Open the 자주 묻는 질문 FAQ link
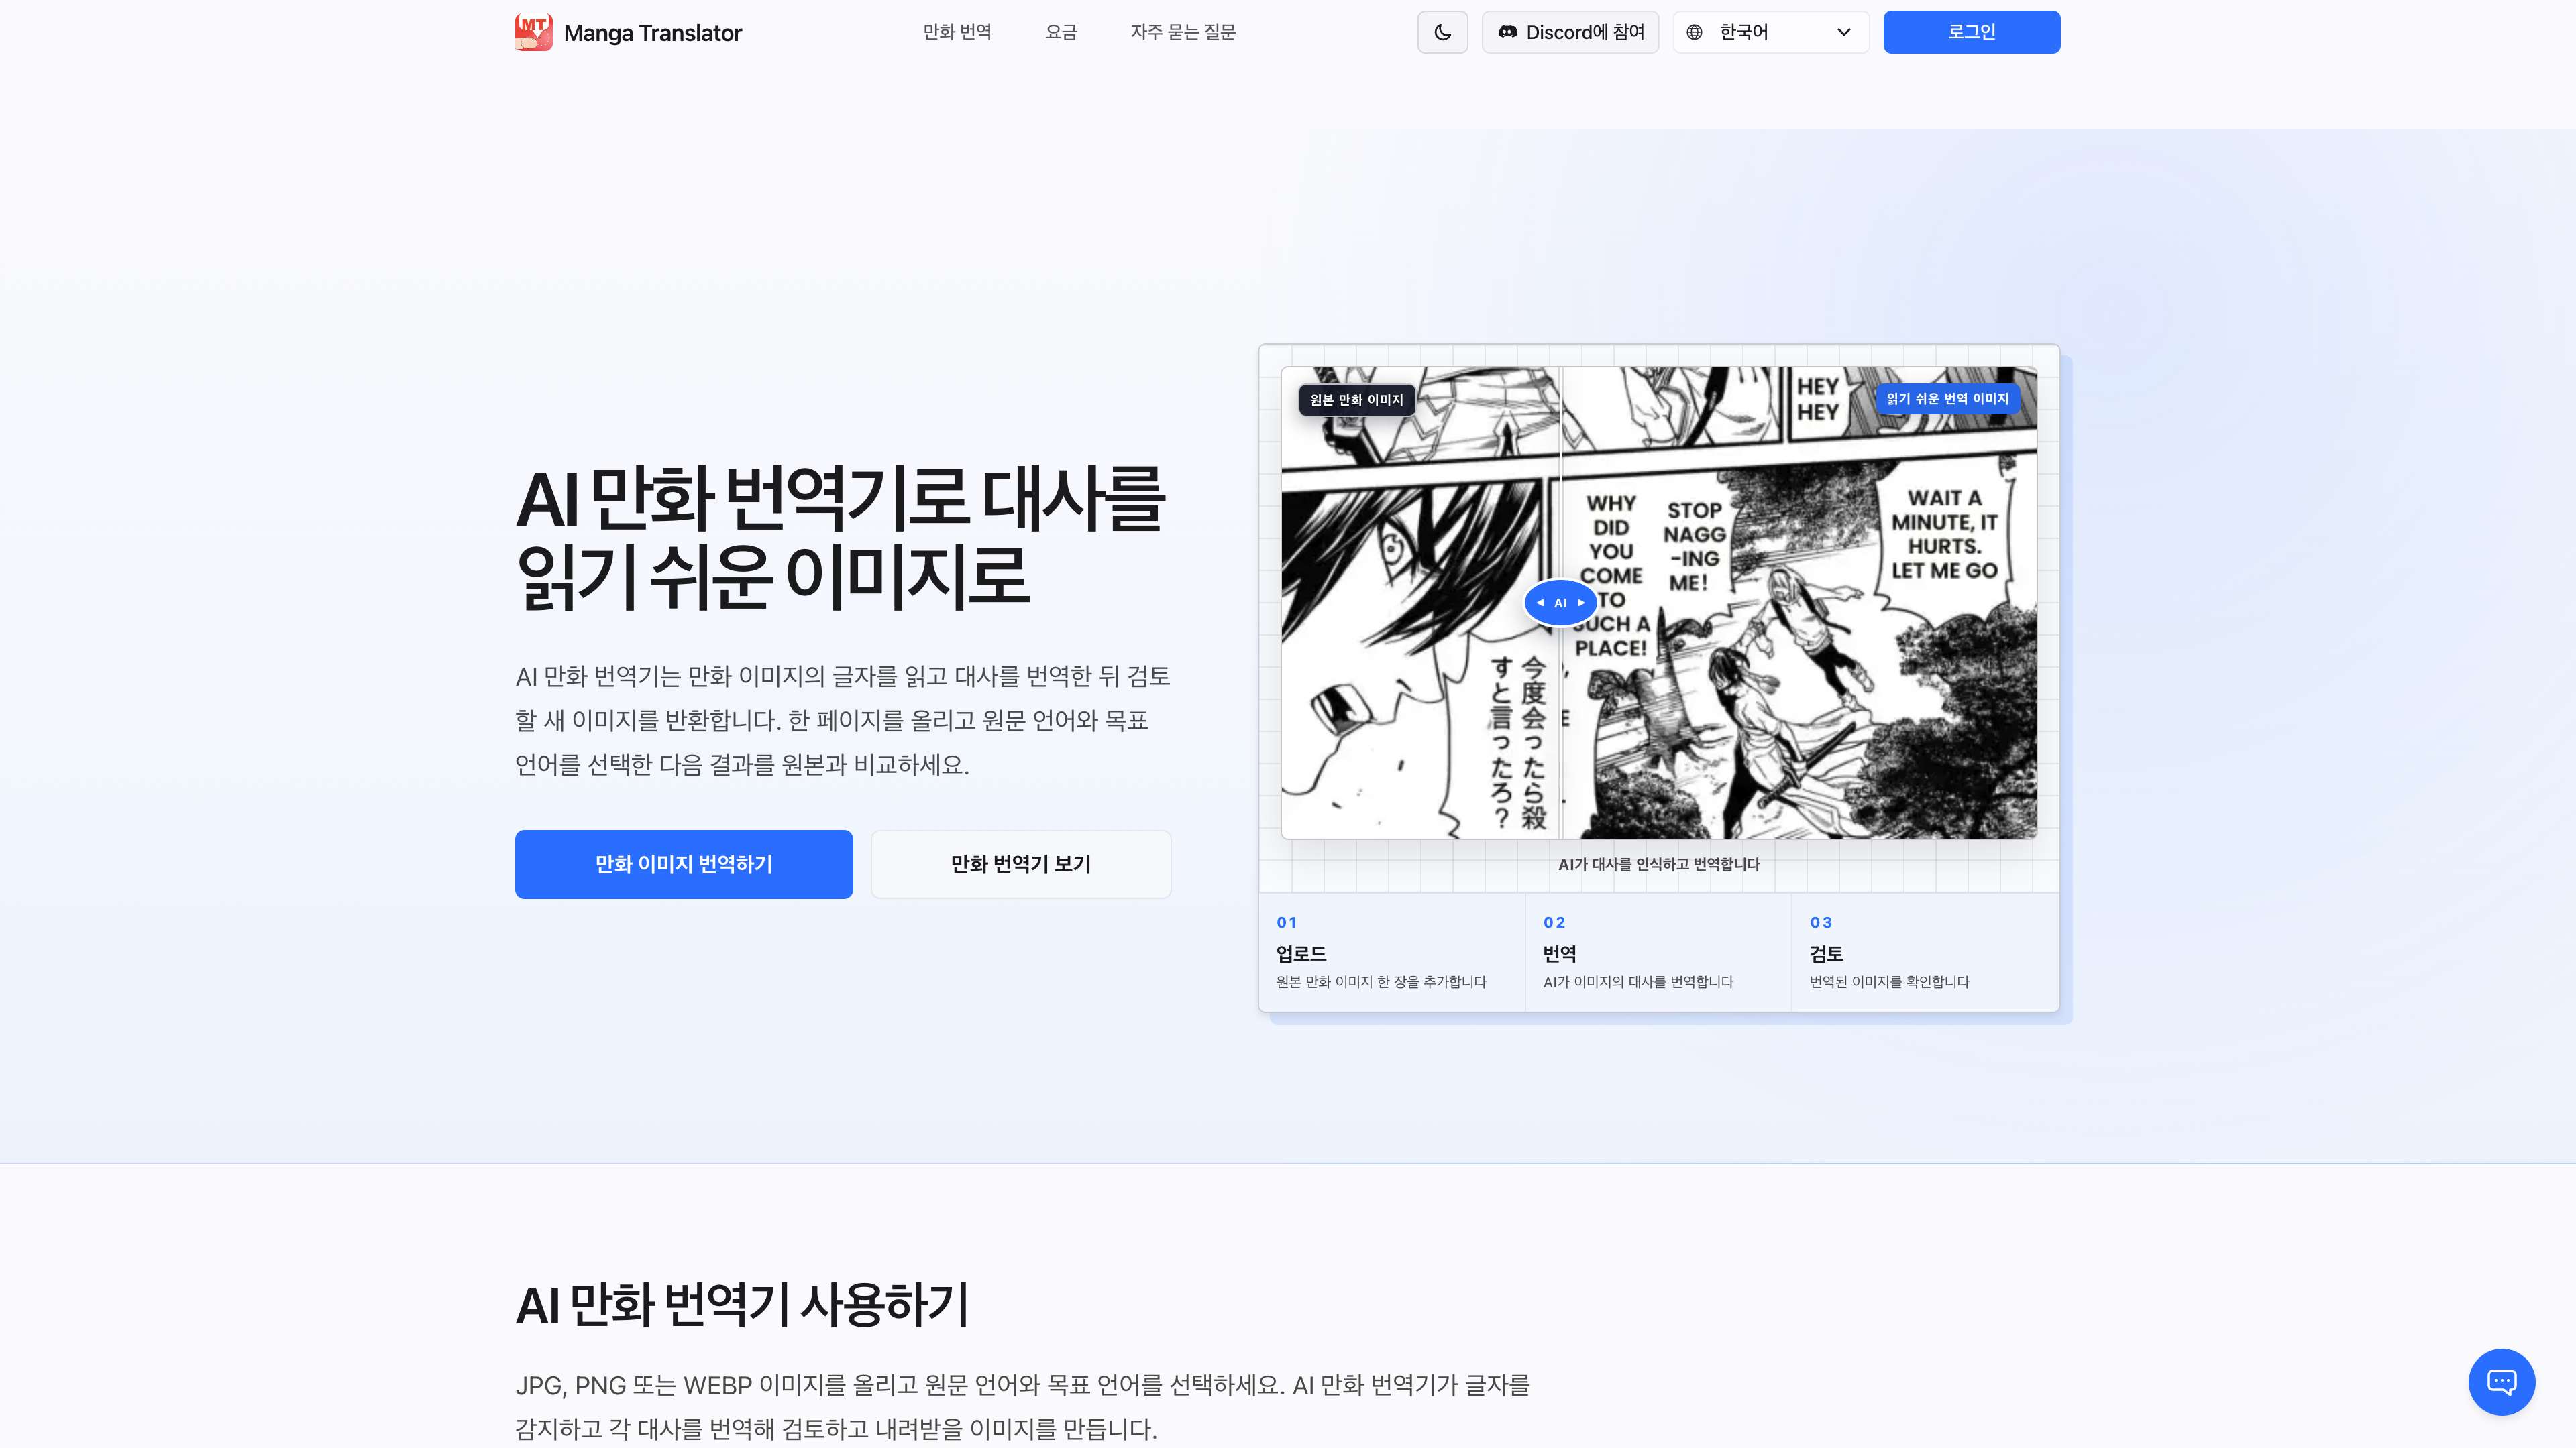Viewport: 2576px width, 1448px height. 1183,32
